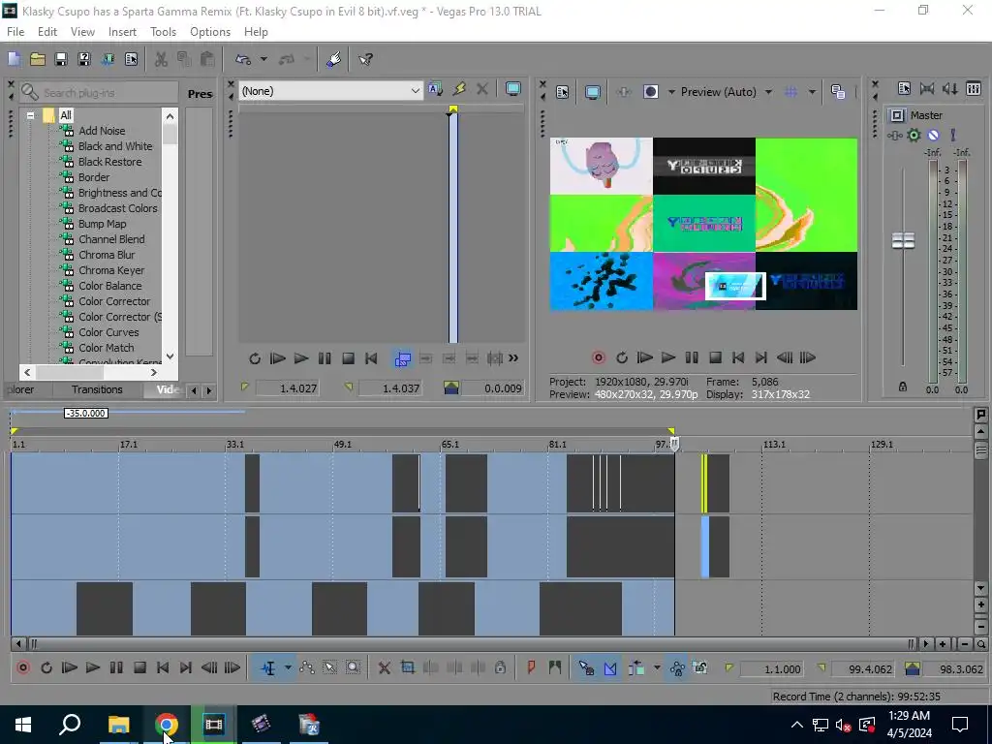Open Video Preview project properties icon
The height and width of the screenshot is (744, 992).
[x=563, y=92]
